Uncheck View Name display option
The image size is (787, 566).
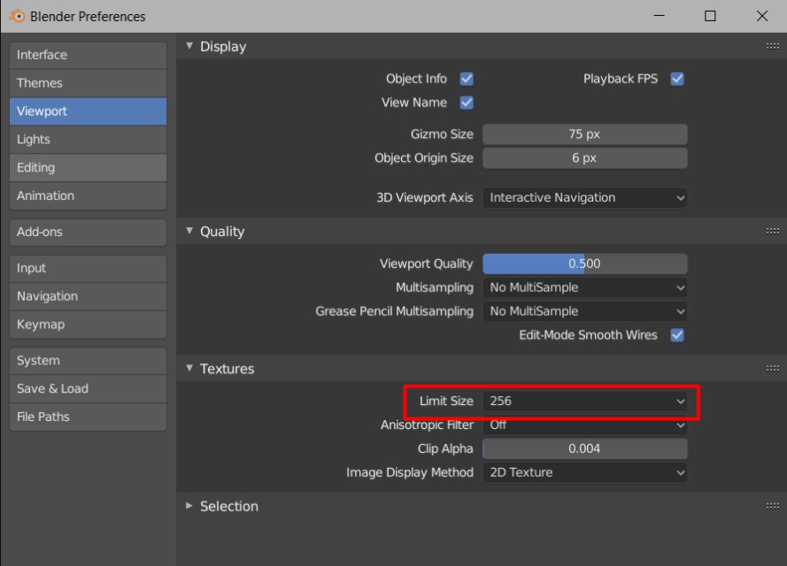coord(466,102)
